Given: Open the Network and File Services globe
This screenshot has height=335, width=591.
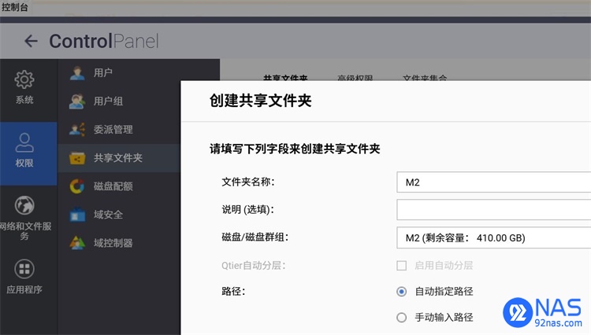Looking at the screenshot, I should pyautogui.click(x=24, y=205).
